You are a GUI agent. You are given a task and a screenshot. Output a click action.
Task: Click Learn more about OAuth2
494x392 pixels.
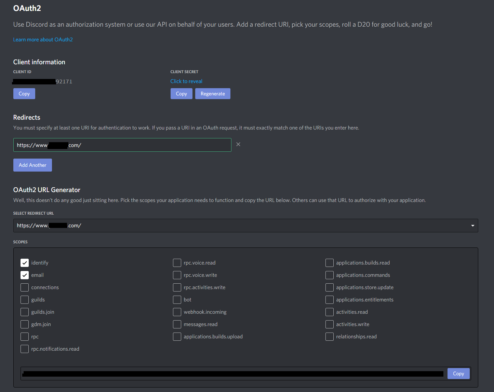click(x=43, y=39)
